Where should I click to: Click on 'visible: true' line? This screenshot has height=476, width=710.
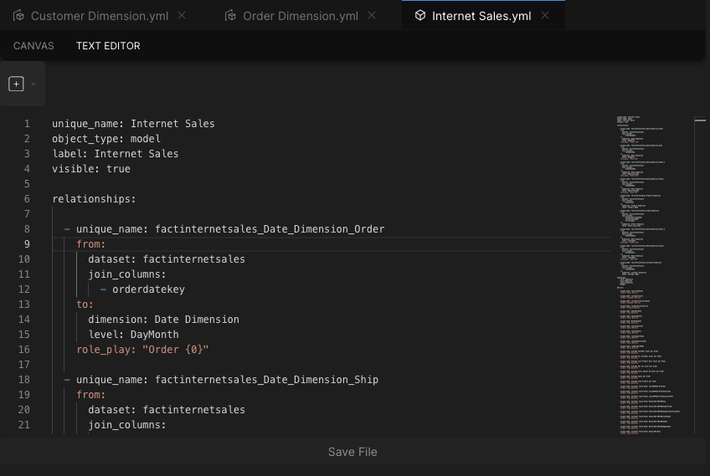click(91, 169)
